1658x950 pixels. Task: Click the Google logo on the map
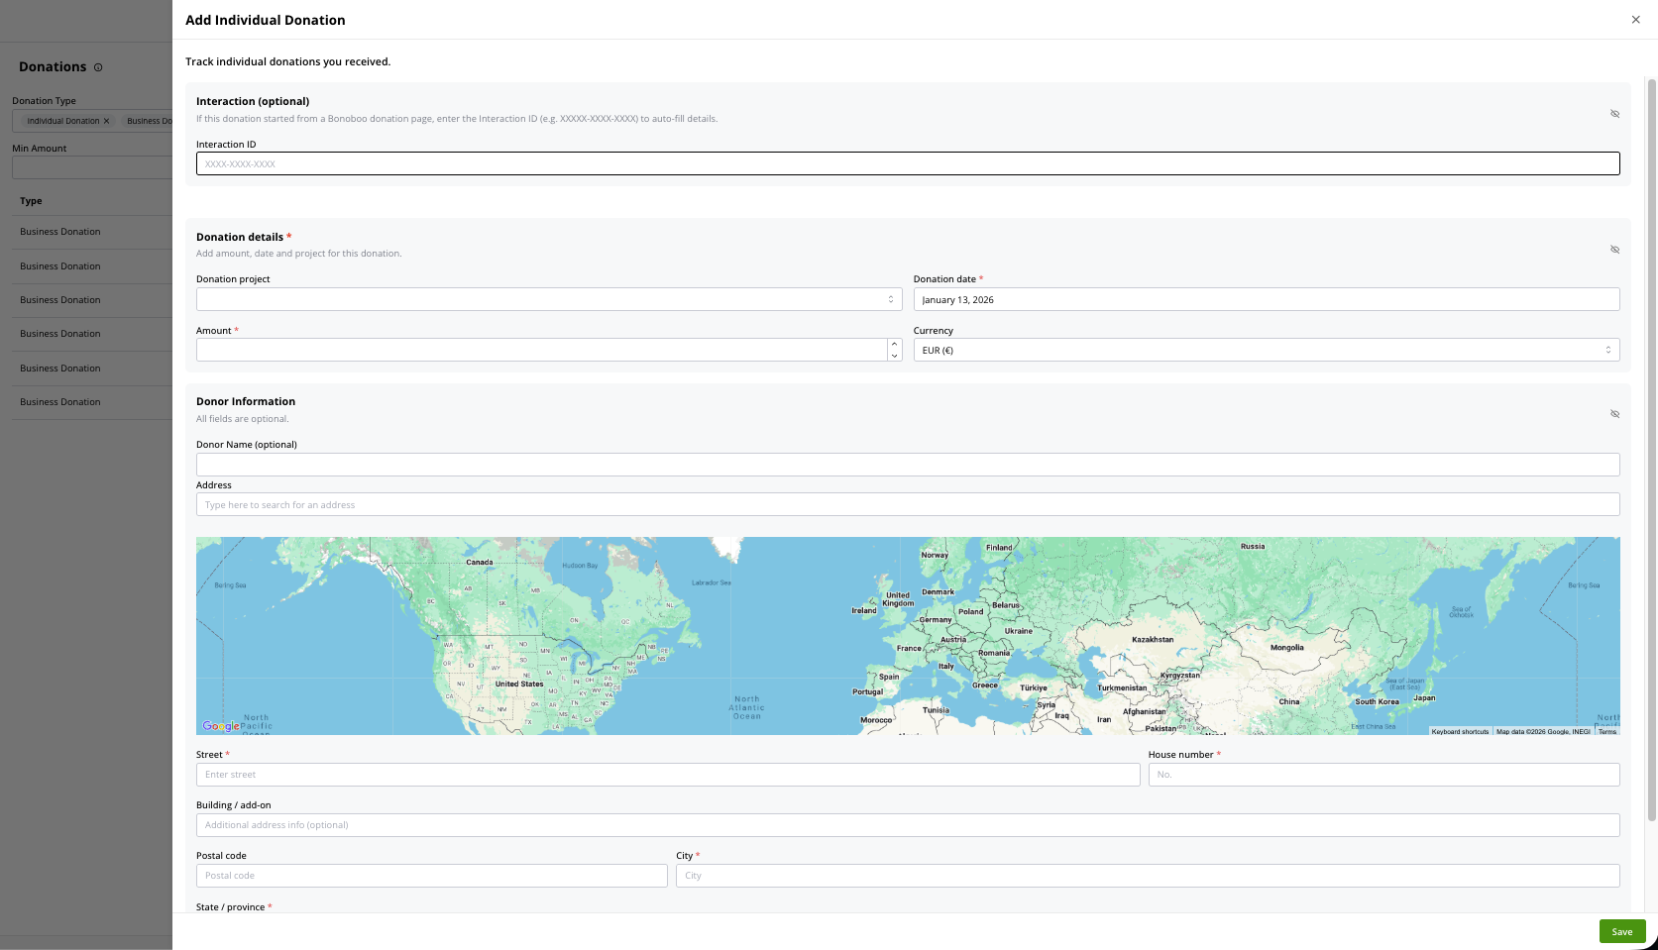click(220, 726)
